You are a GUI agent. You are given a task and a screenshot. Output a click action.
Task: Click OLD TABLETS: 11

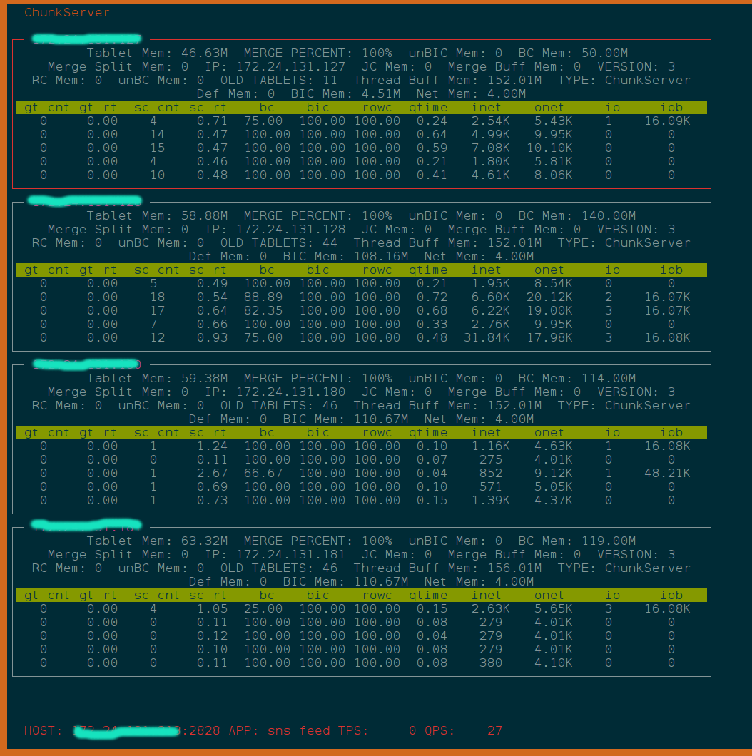tap(279, 80)
